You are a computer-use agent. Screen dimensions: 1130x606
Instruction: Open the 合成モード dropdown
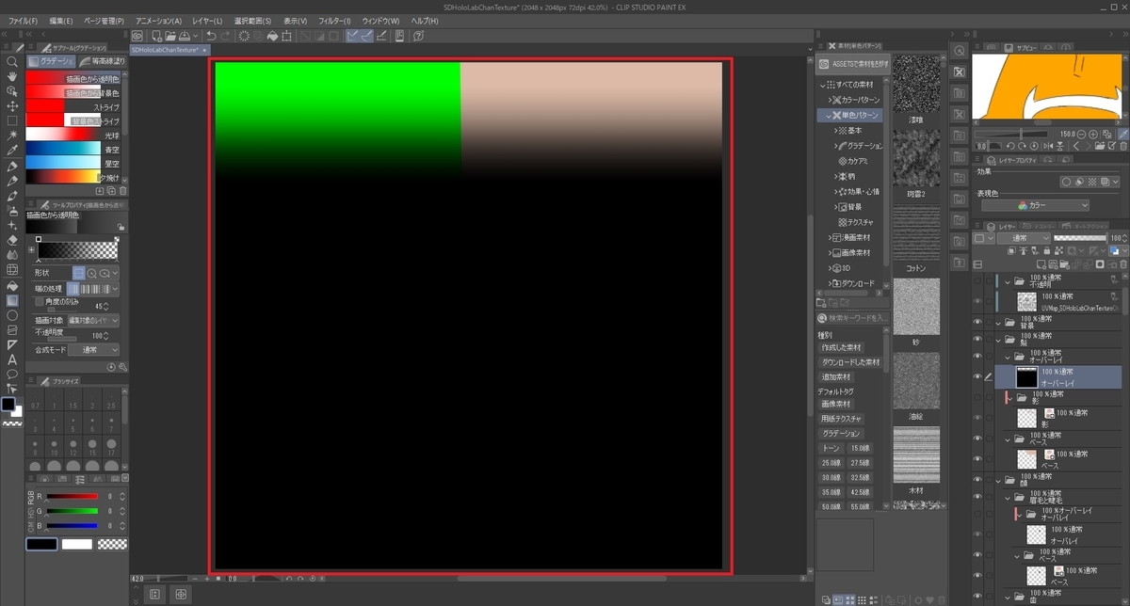tap(93, 349)
